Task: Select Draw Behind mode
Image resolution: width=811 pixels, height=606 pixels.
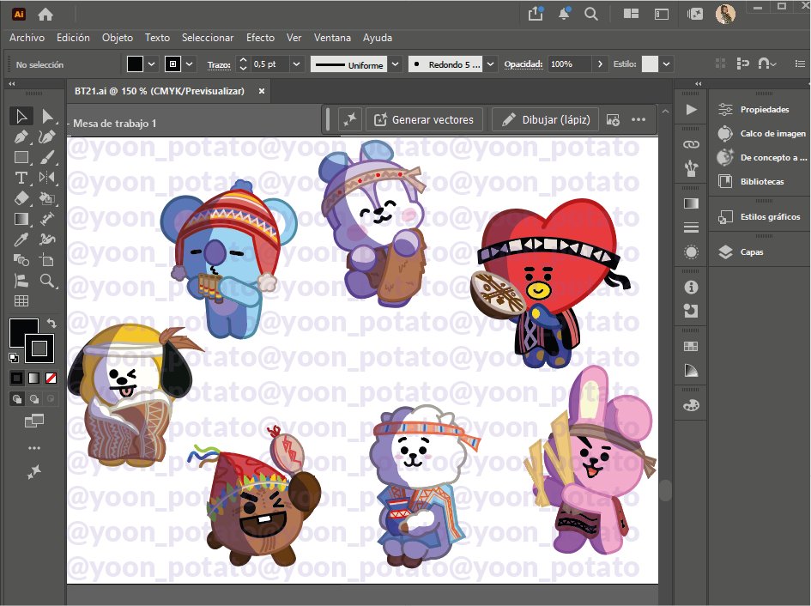Action: 34,398
